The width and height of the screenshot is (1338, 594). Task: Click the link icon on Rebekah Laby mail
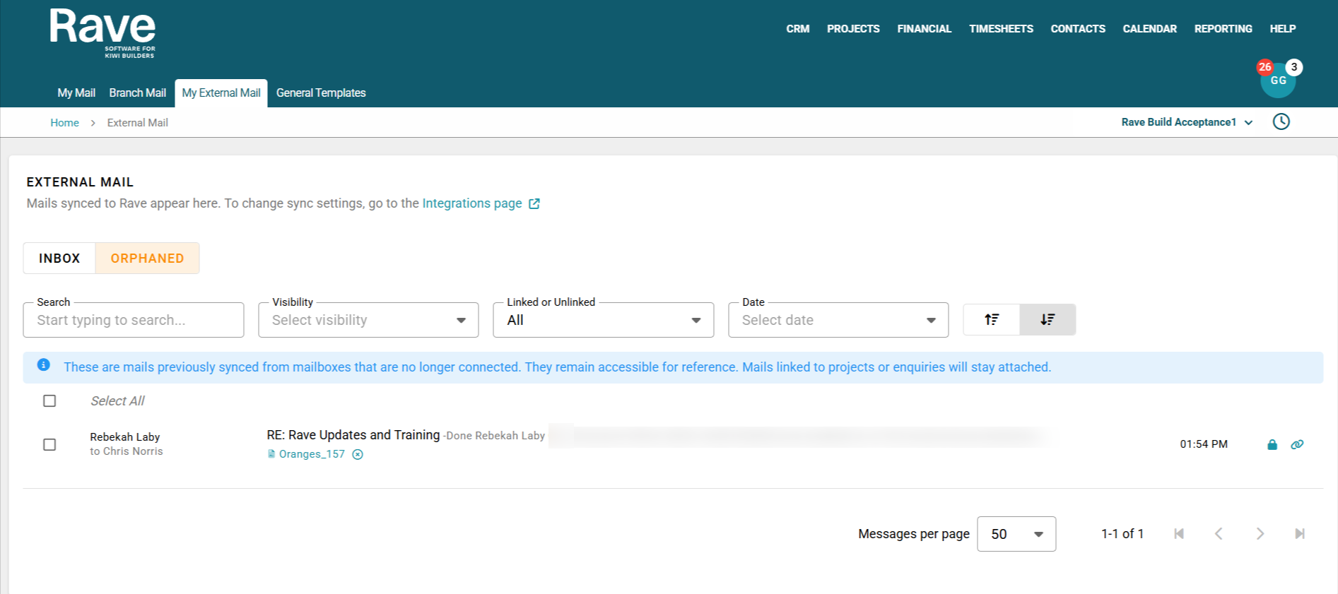click(x=1297, y=444)
